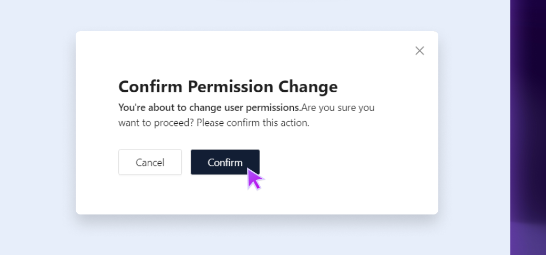Screen dimensions: 546x255
Task: Click the Cancel button
Action: tap(150, 162)
